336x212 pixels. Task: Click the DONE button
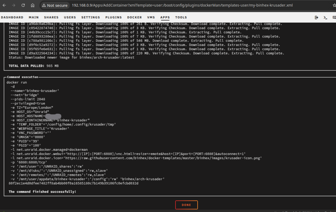coord(186,205)
